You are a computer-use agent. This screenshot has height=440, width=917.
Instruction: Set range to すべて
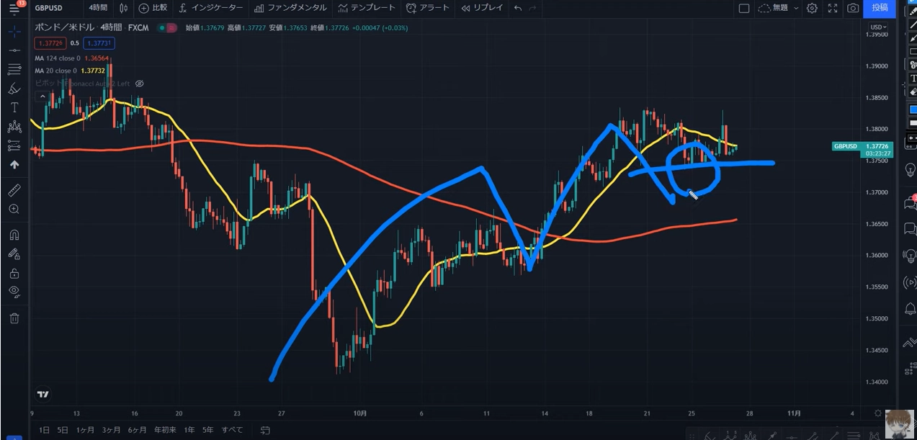tap(232, 430)
